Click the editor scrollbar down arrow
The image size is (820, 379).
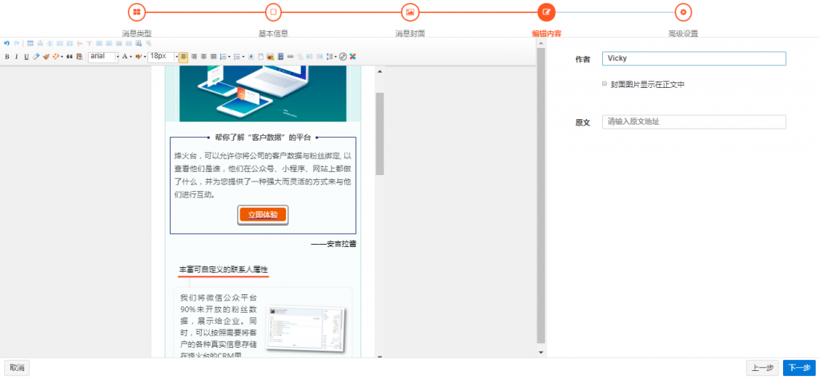click(x=380, y=357)
